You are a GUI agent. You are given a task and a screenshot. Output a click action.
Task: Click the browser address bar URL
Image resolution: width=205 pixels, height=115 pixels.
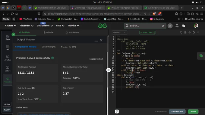(94, 14)
